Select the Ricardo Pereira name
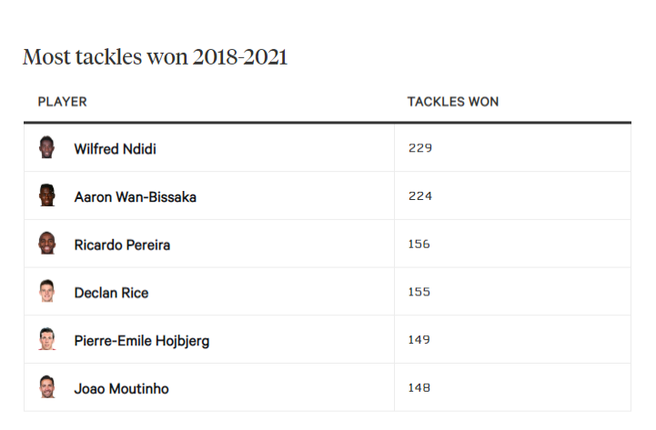Screen dimensions: 656x430 tap(122, 245)
